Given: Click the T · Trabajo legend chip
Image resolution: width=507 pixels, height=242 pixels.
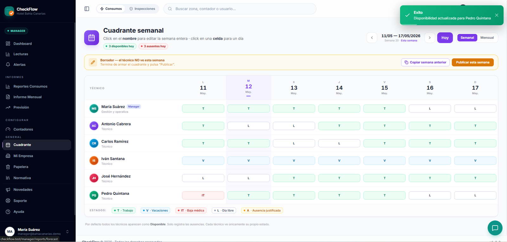Looking at the screenshot, I should pos(124,210).
